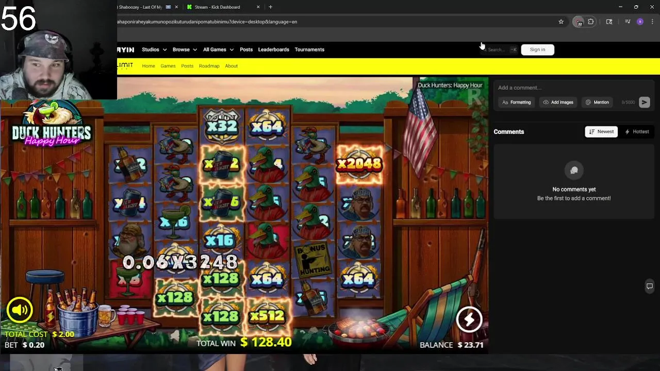This screenshot has height=371, width=660.
Task: Click the Sign in button
Action: tap(537, 49)
